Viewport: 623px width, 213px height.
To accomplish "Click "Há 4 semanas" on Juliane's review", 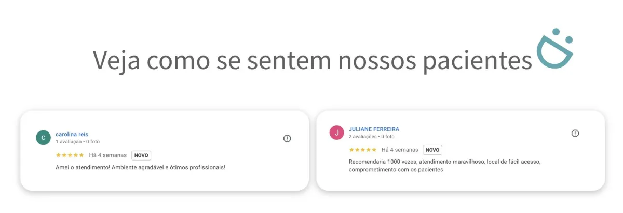I will click(x=400, y=150).
